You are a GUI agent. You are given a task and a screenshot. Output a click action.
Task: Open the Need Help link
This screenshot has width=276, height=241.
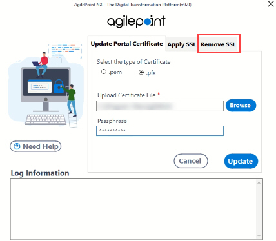tap(35, 146)
